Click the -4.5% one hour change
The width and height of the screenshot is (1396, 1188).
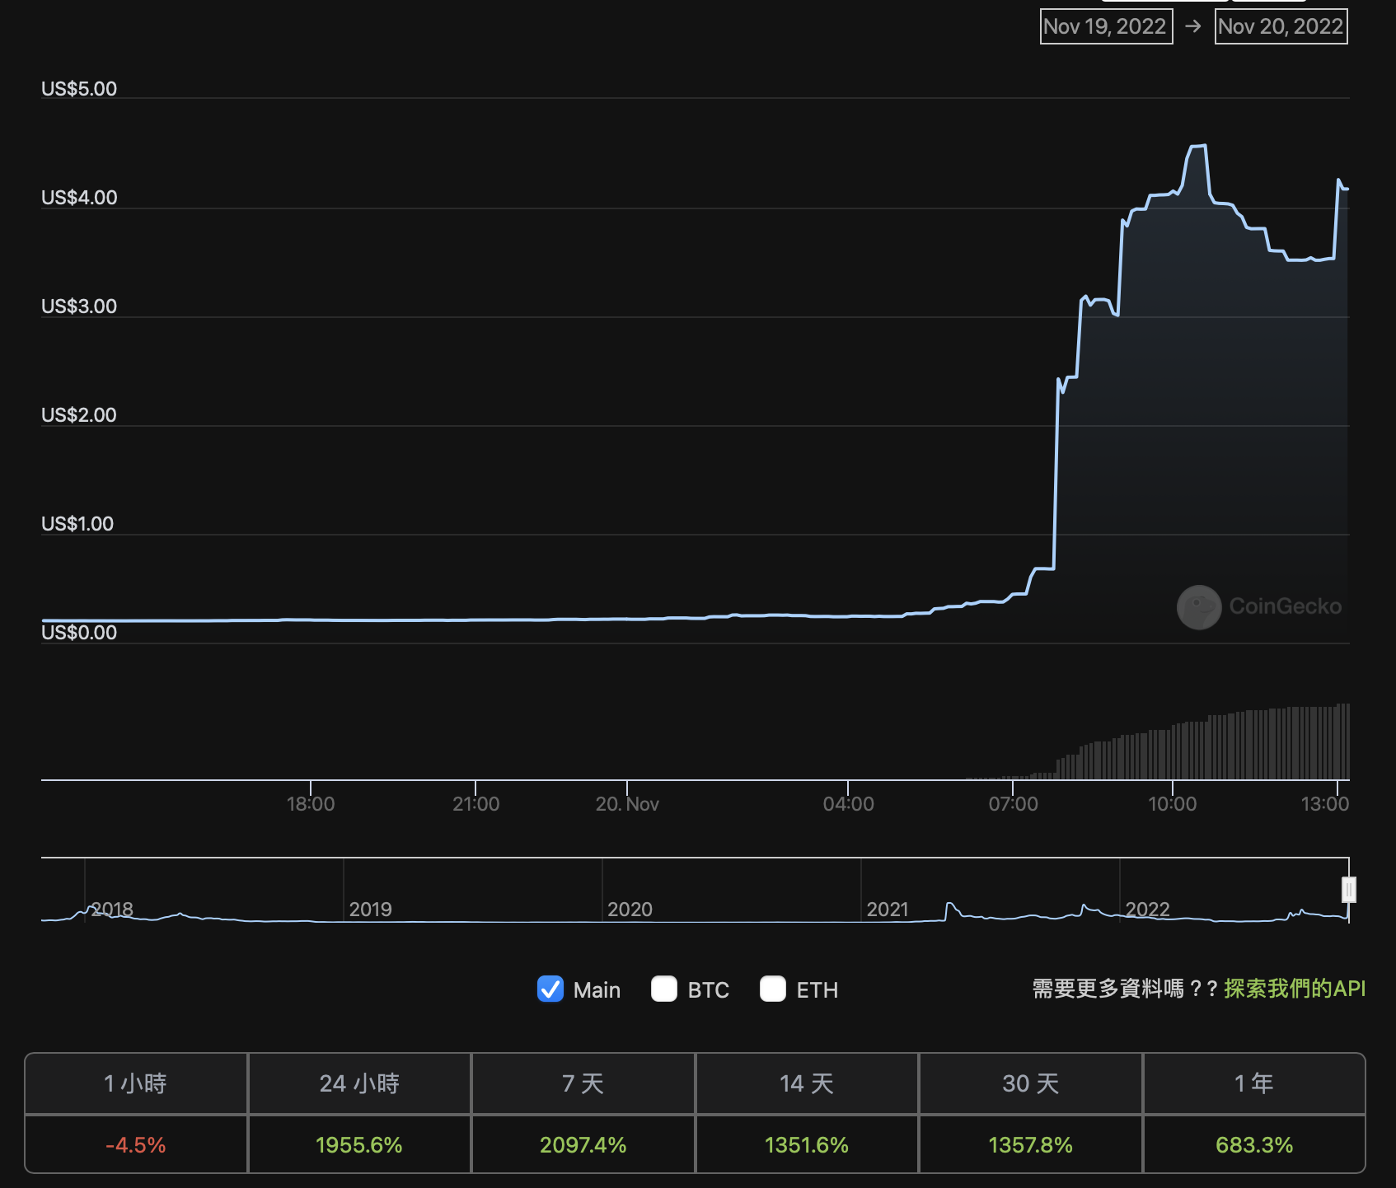(135, 1144)
